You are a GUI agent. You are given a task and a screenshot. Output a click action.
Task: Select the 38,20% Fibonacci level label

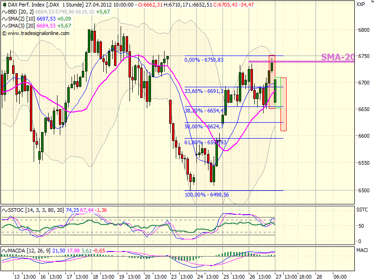pyautogui.click(x=205, y=111)
